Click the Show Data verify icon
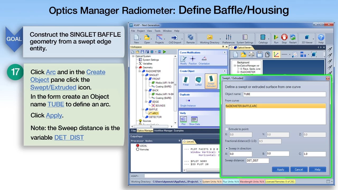Image resolution: width=338 pixels, height=190 pixels. coord(194,121)
